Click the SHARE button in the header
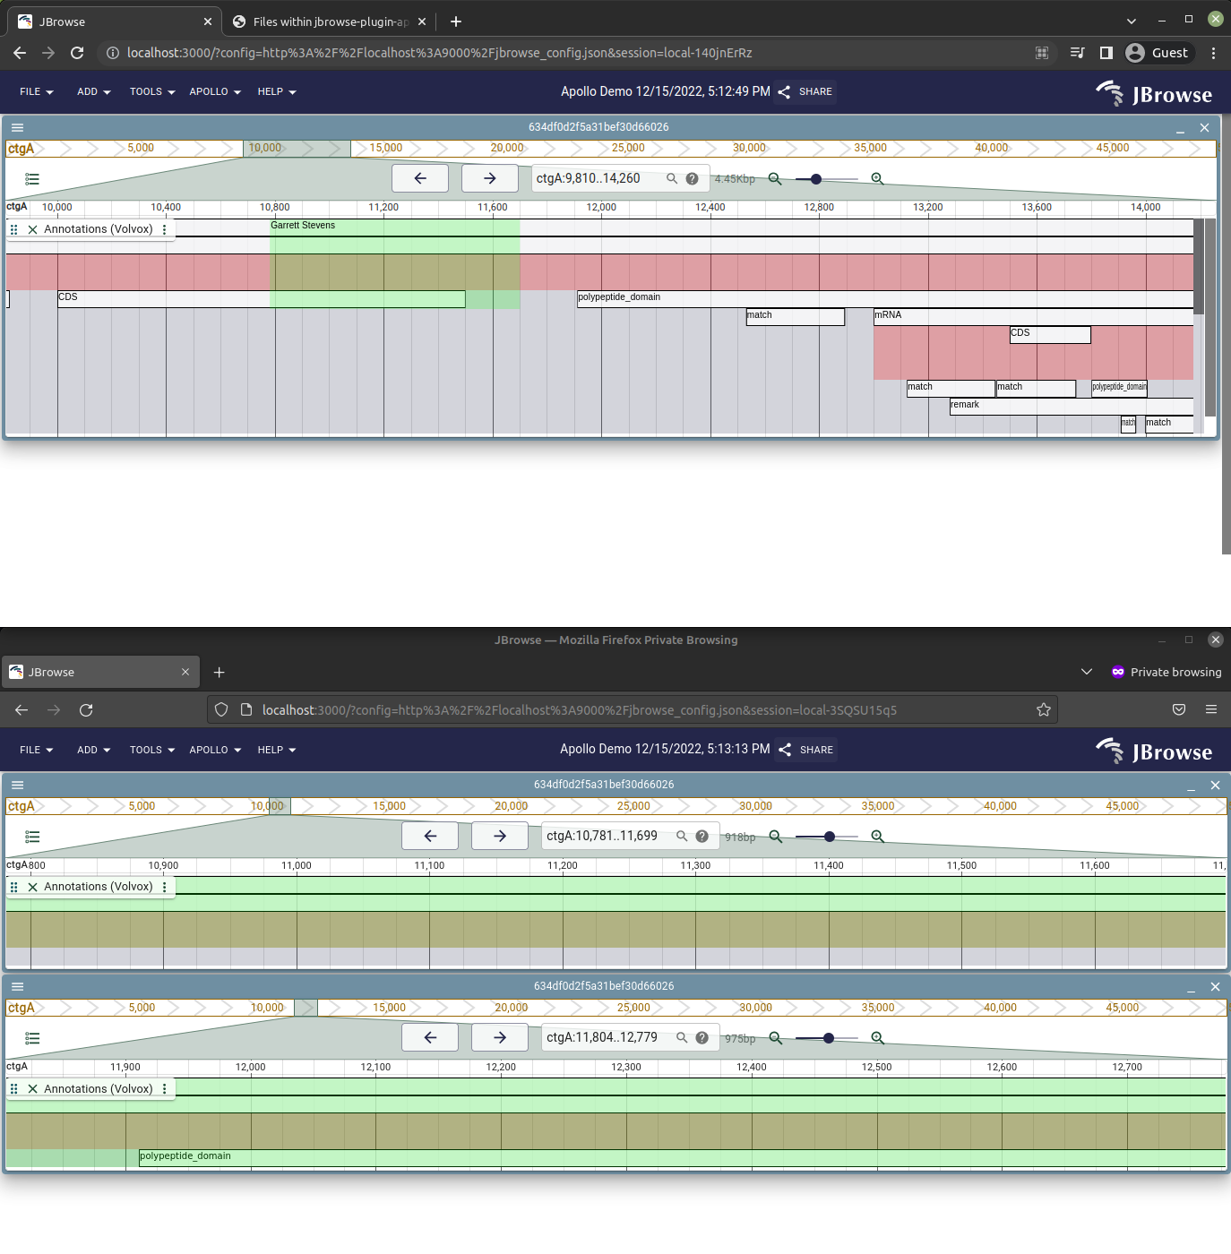1231x1254 pixels. click(804, 91)
